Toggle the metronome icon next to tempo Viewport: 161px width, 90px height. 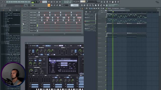point(49,2)
